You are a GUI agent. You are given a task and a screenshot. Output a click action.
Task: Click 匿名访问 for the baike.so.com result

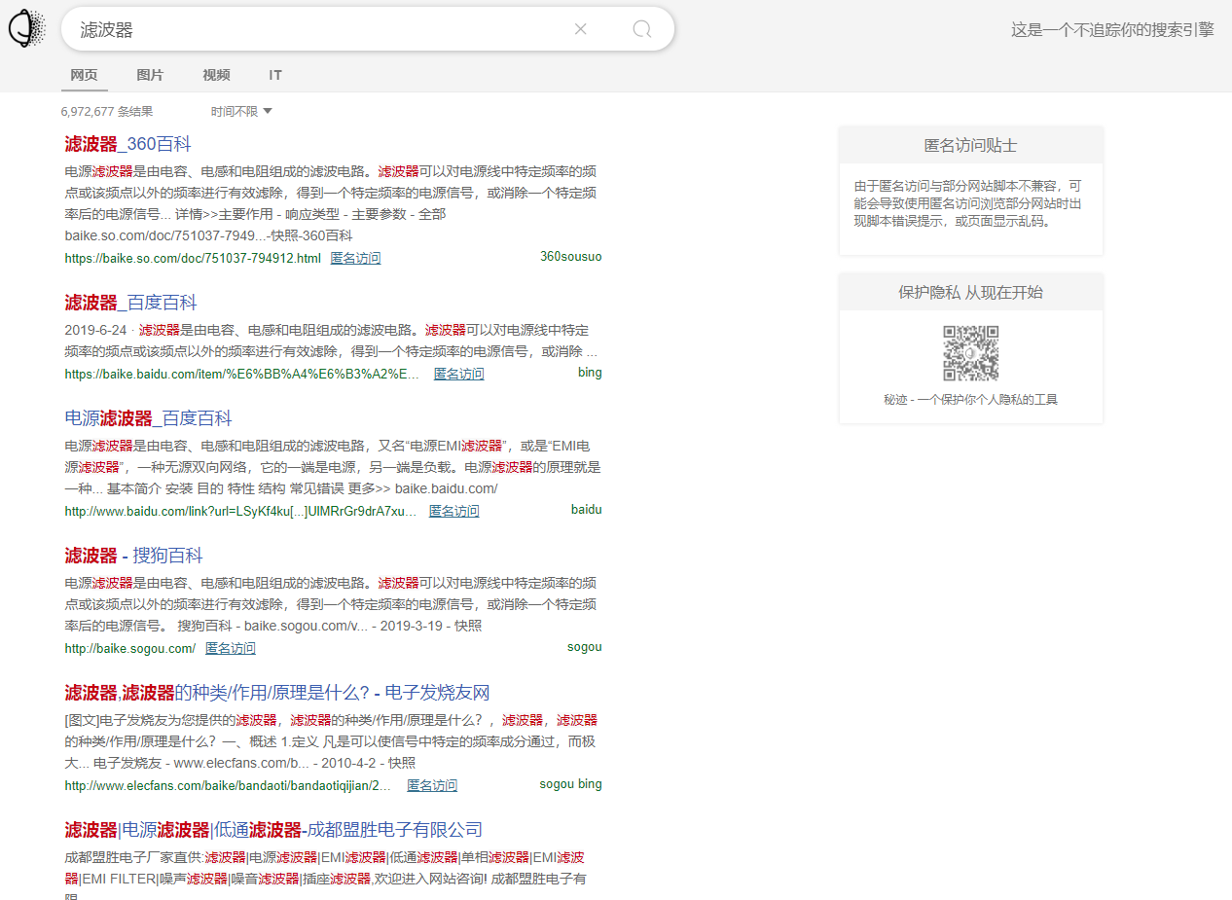tap(355, 259)
